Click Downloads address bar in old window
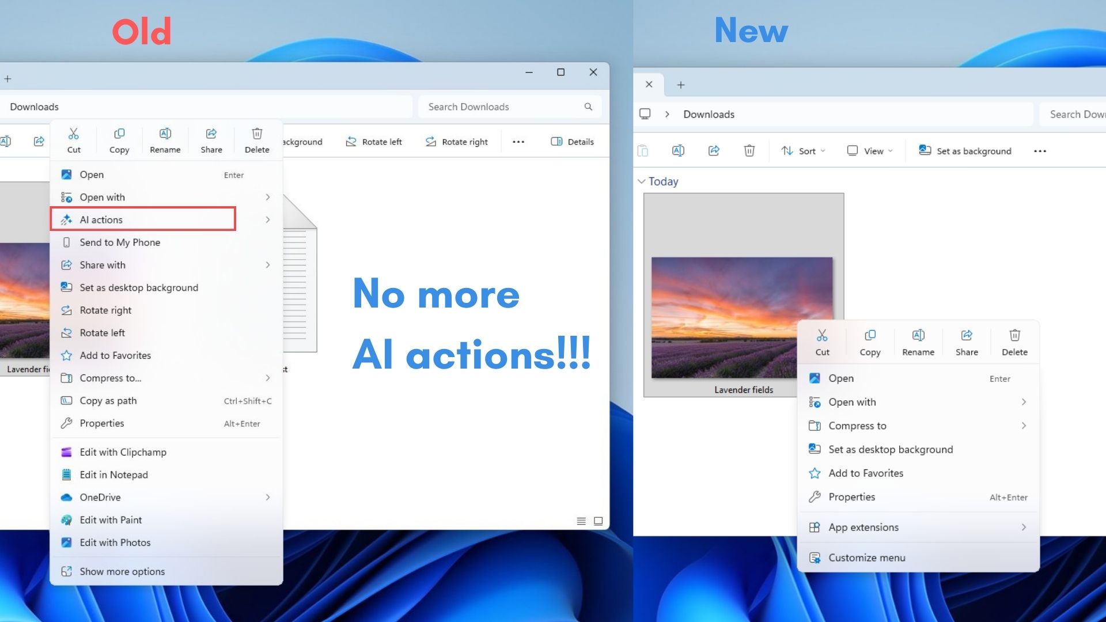Screen dimensions: 1106x622 click(x=206, y=107)
